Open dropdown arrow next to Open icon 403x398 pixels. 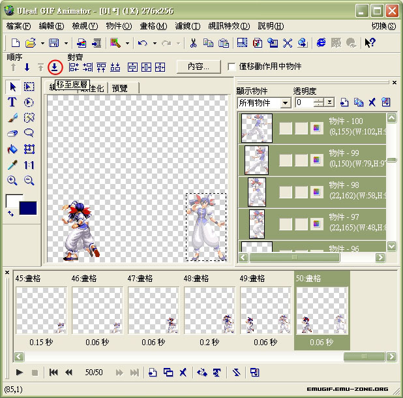coord(42,43)
